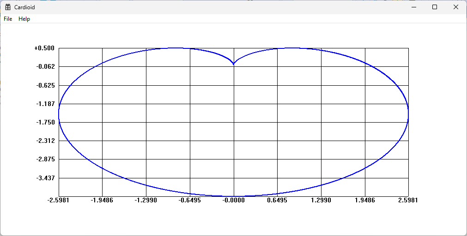Screen dimensions: 467x236
Task: Click the -0.625 y-axis label
Action: tap(46, 85)
